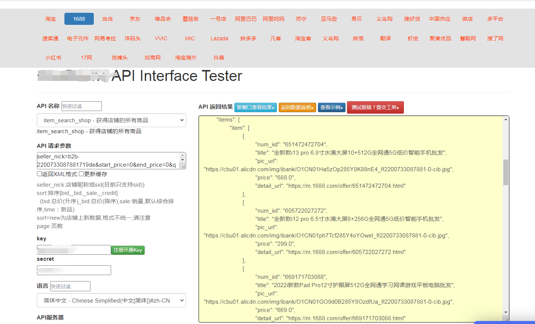
Task: Open 返回数据说明 documentation button
Action: point(298,107)
